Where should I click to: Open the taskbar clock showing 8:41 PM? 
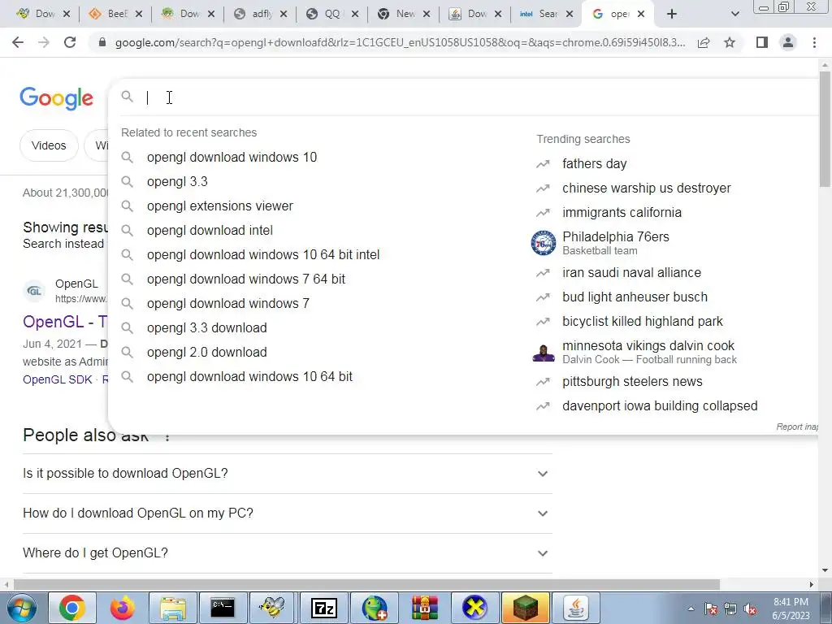[x=791, y=609]
